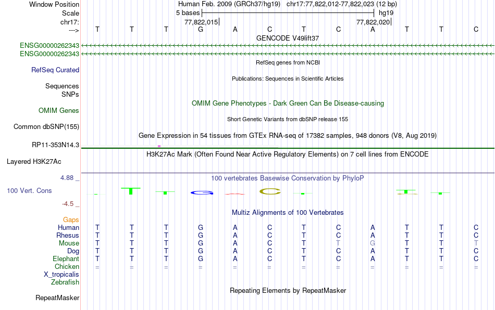This screenshot has width=495, height=310.
Task: Open the RefSeq genes from NCBI title
Action: (288, 63)
